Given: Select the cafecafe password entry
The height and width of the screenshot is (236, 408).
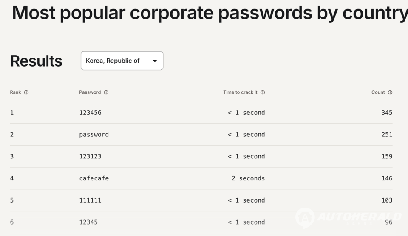Looking at the screenshot, I should (x=94, y=178).
